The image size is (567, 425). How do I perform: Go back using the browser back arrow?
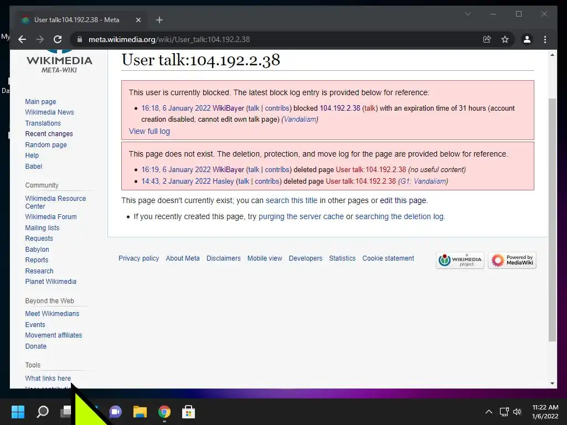[x=22, y=39]
